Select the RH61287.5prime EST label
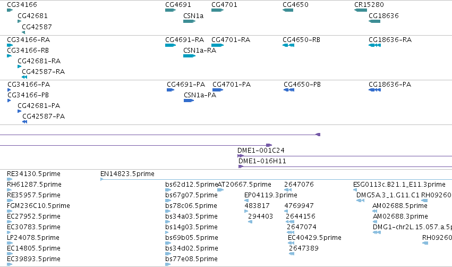This screenshot has height=267, width=452. tap(35, 185)
